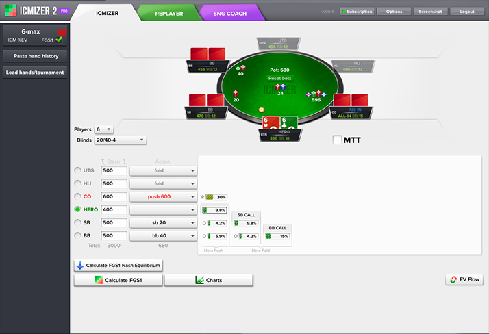Click the SB player's red cards

point(206,101)
